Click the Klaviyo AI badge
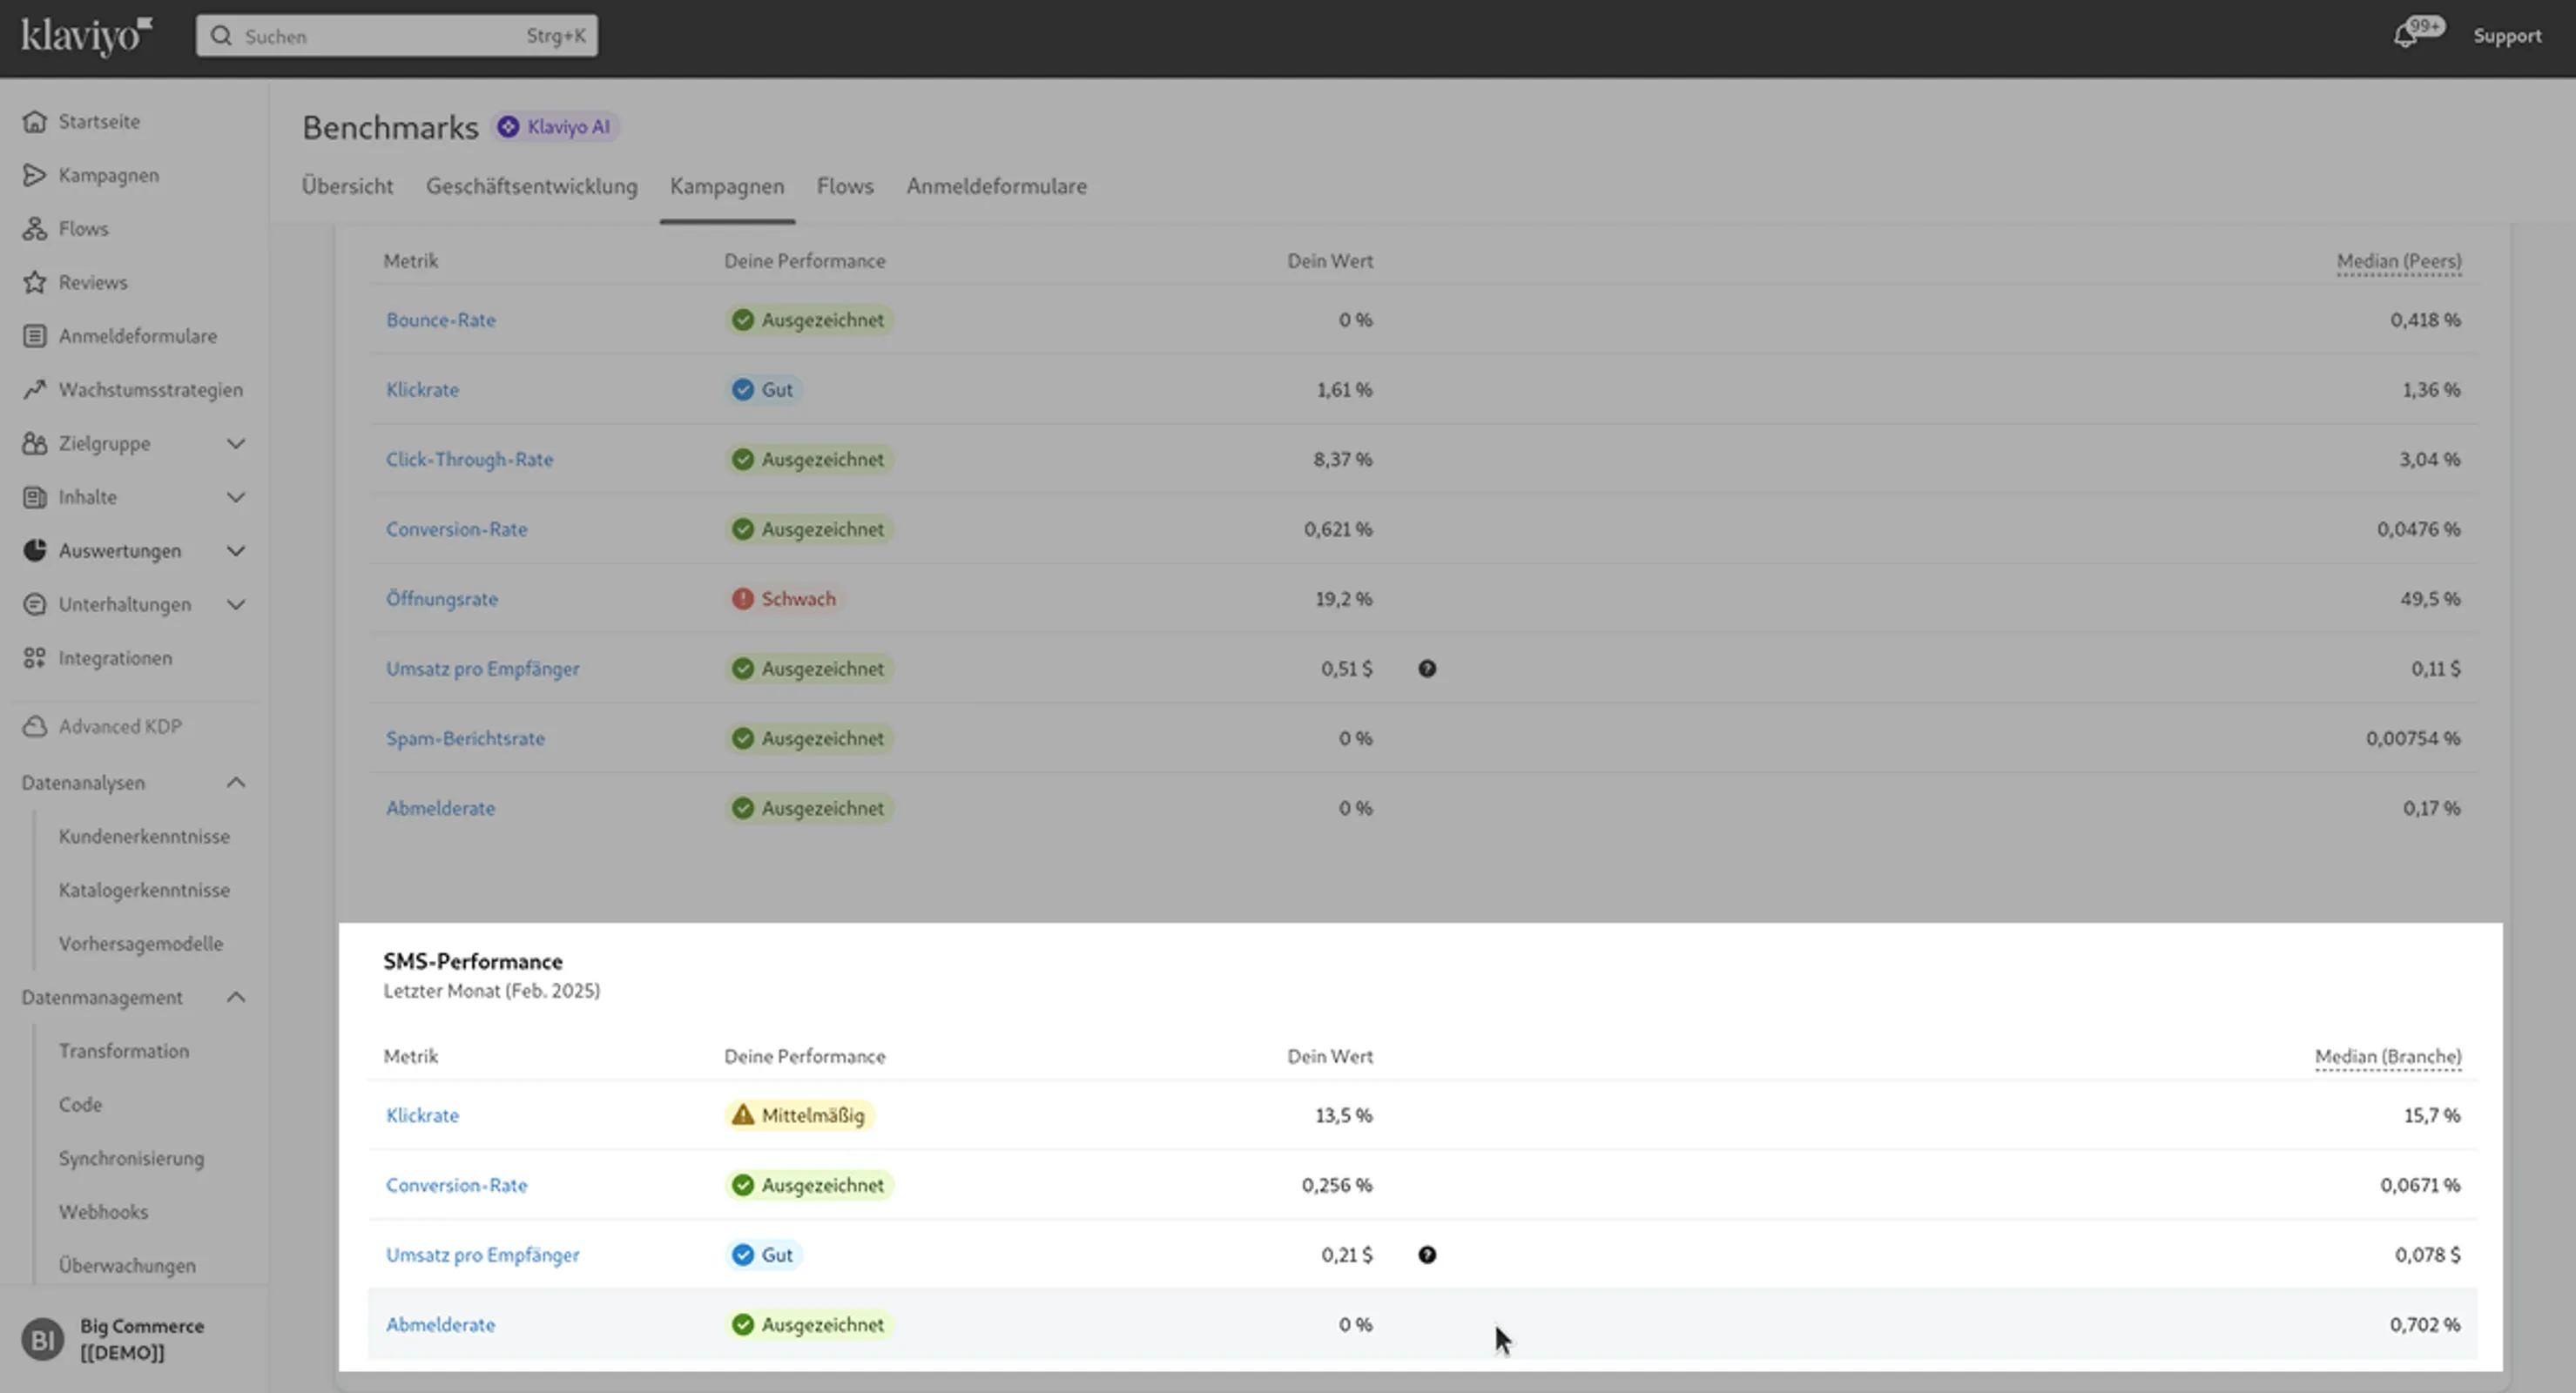2576x1393 pixels. tap(556, 127)
